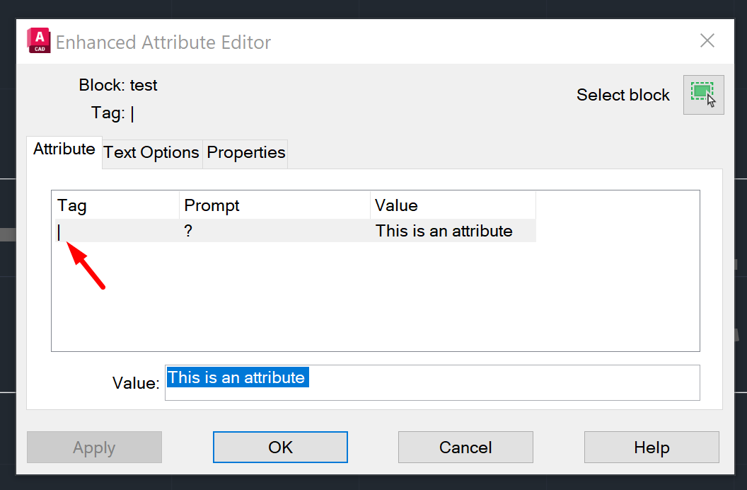Click the AutoCAD logo in the title bar
Image resolution: width=747 pixels, height=490 pixels.
(39, 41)
